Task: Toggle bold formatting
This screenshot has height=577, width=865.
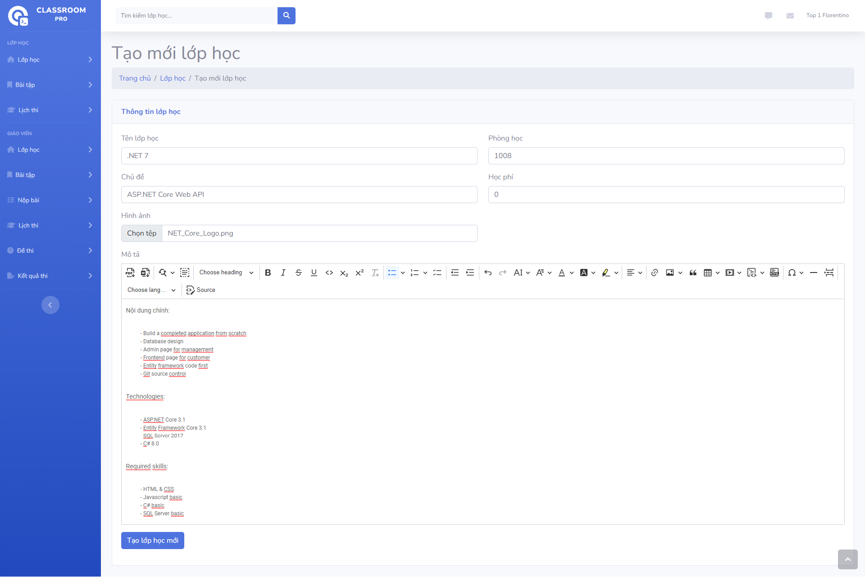Action: (x=268, y=273)
